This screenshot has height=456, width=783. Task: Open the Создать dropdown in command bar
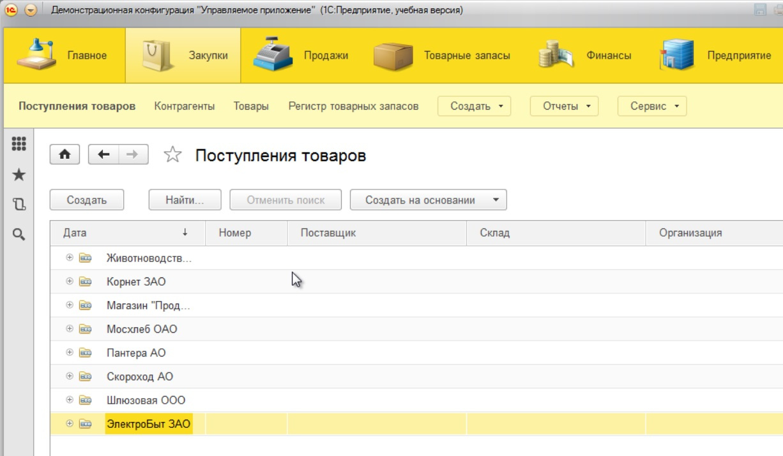click(x=475, y=107)
